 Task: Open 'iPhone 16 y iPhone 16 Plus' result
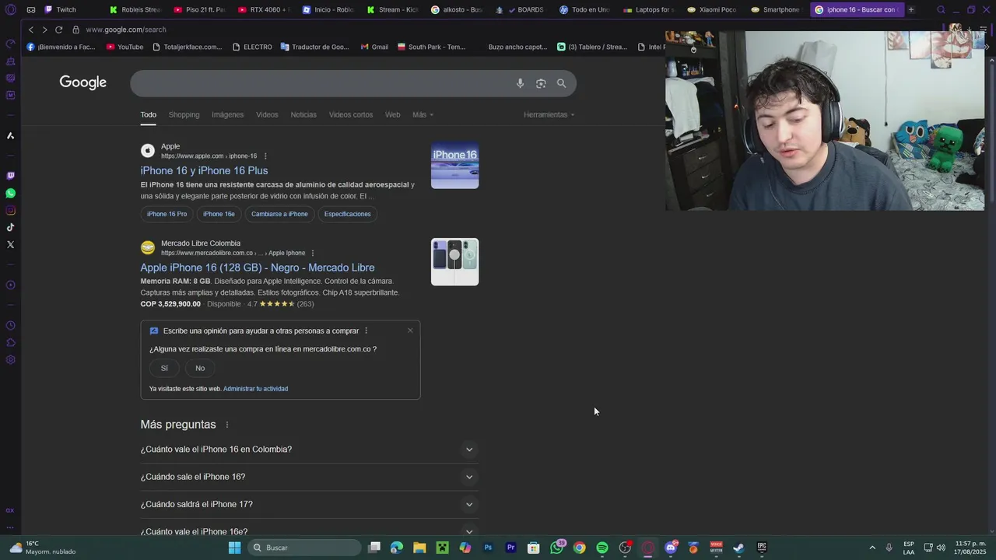pos(204,170)
